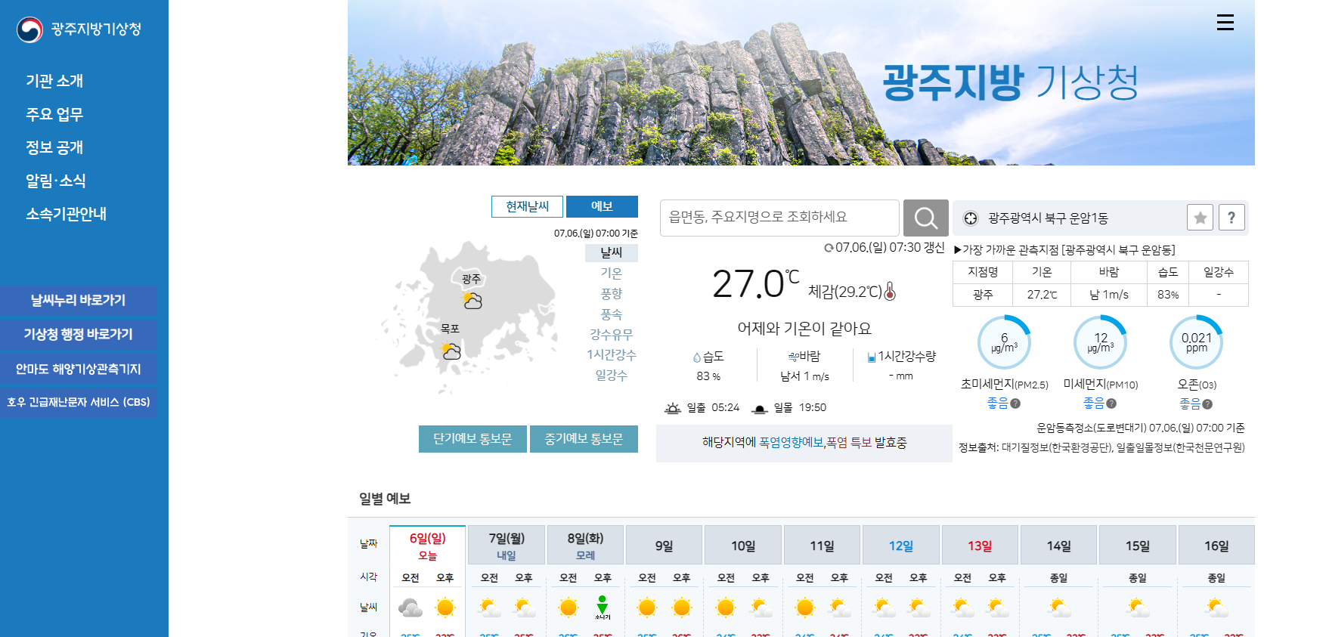Click the rain gauge icon beside 1시간강수량
Image resolution: width=1326 pixels, height=637 pixels.
click(872, 357)
